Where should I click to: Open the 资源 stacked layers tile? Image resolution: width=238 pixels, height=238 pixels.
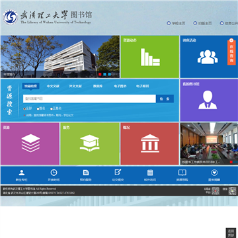[x=30, y=143]
